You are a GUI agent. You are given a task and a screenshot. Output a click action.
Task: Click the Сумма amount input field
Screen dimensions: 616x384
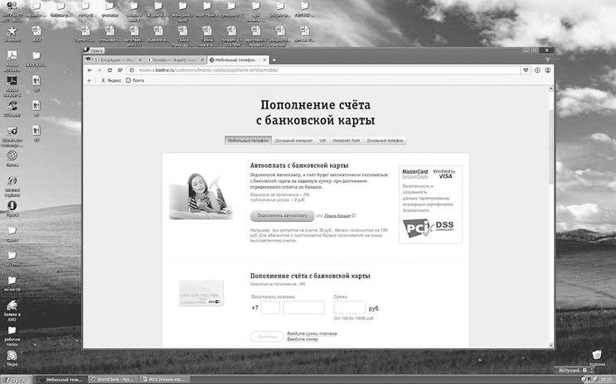click(x=349, y=308)
